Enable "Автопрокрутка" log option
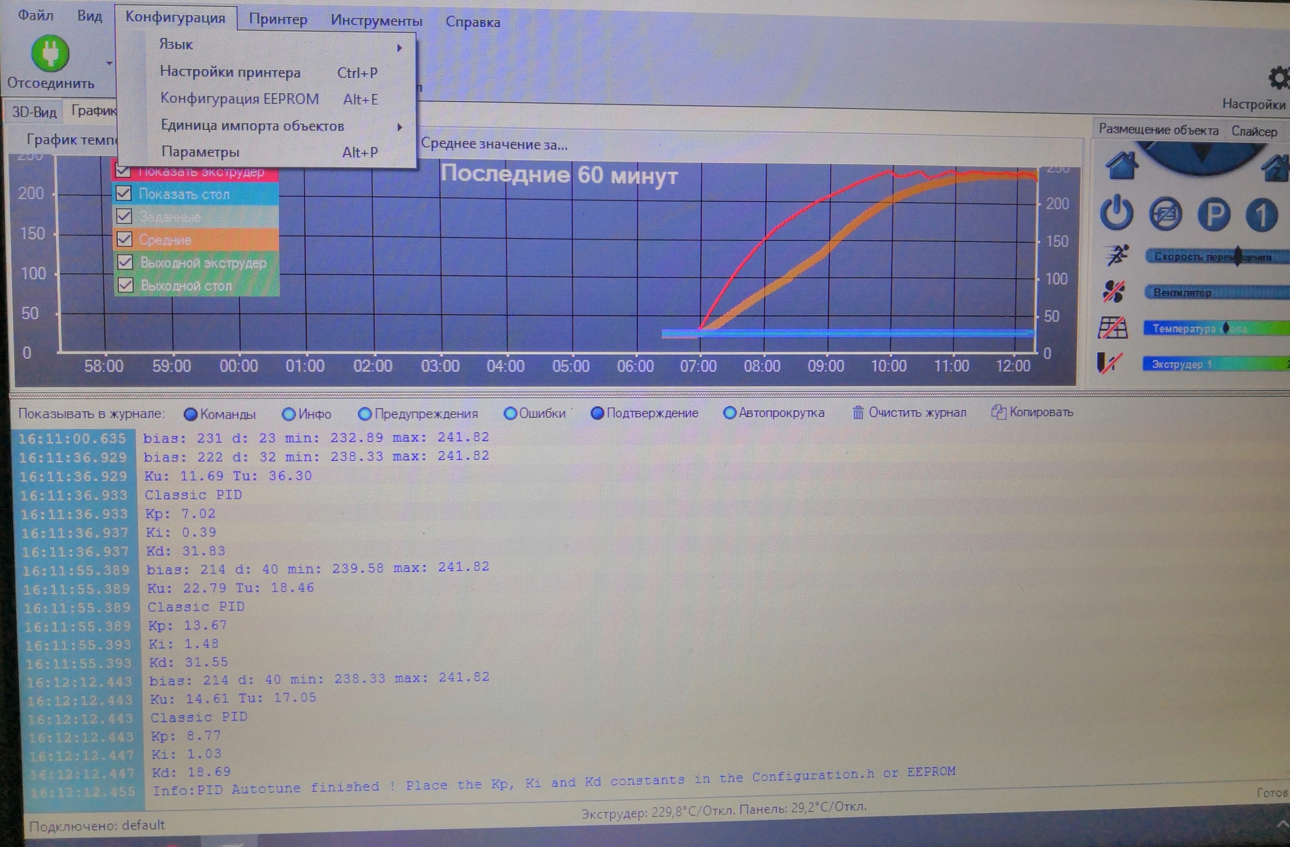The height and width of the screenshot is (847, 1290). (x=730, y=413)
